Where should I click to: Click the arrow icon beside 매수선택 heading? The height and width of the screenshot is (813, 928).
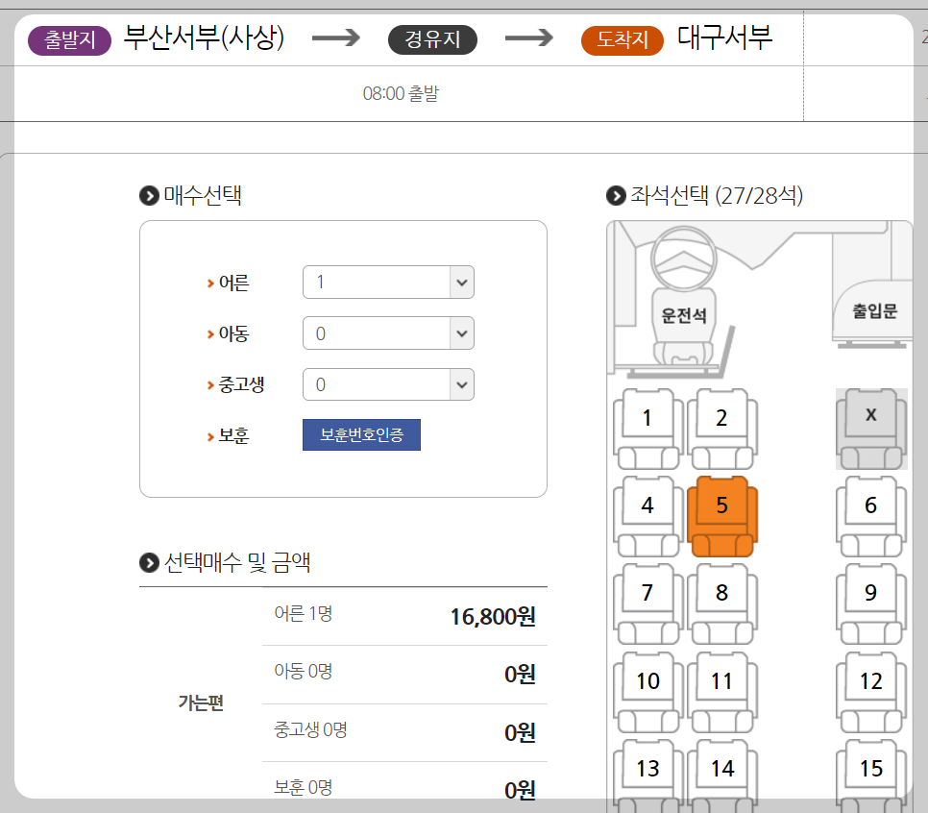tap(147, 195)
